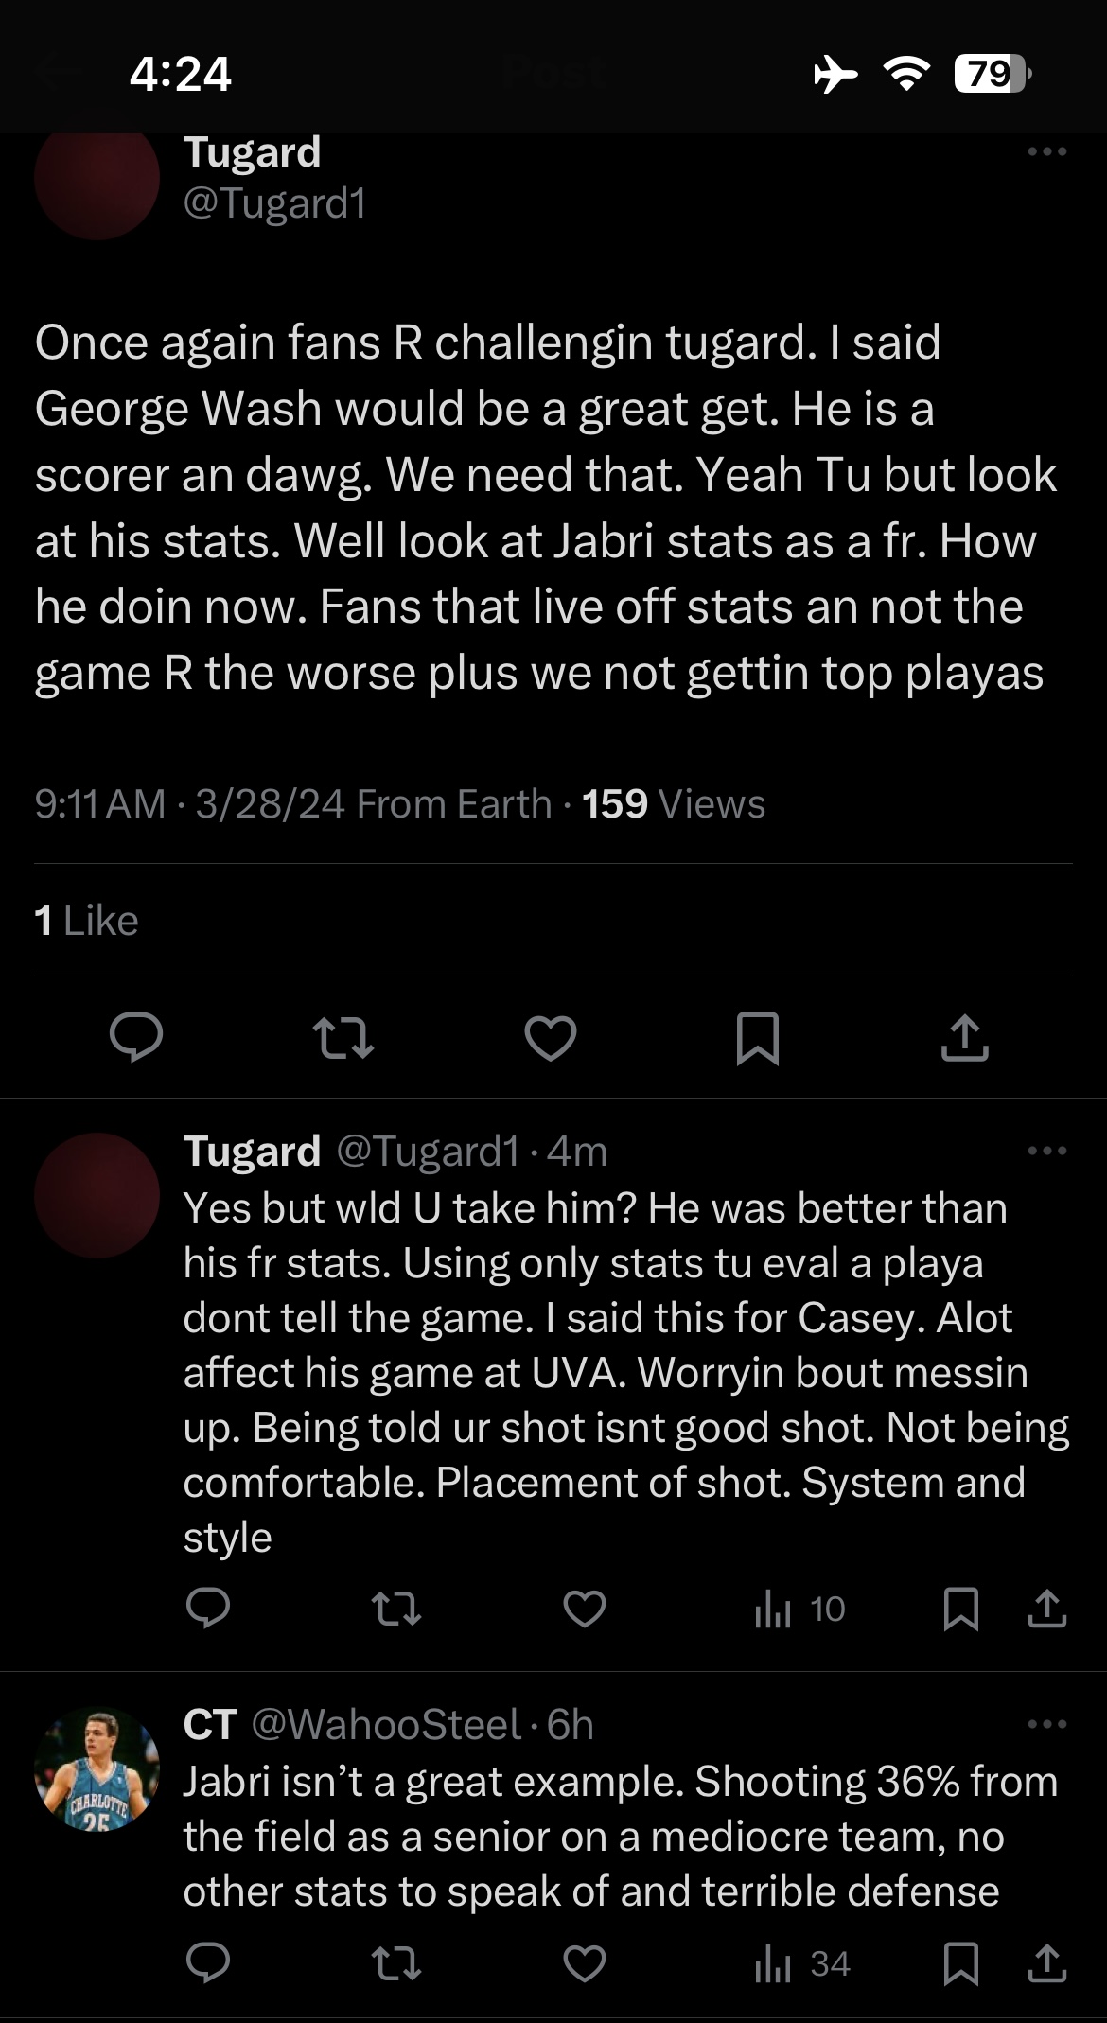Bookmark the main Tugard post
The width and height of the screenshot is (1107, 2023).
(758, 1037)
